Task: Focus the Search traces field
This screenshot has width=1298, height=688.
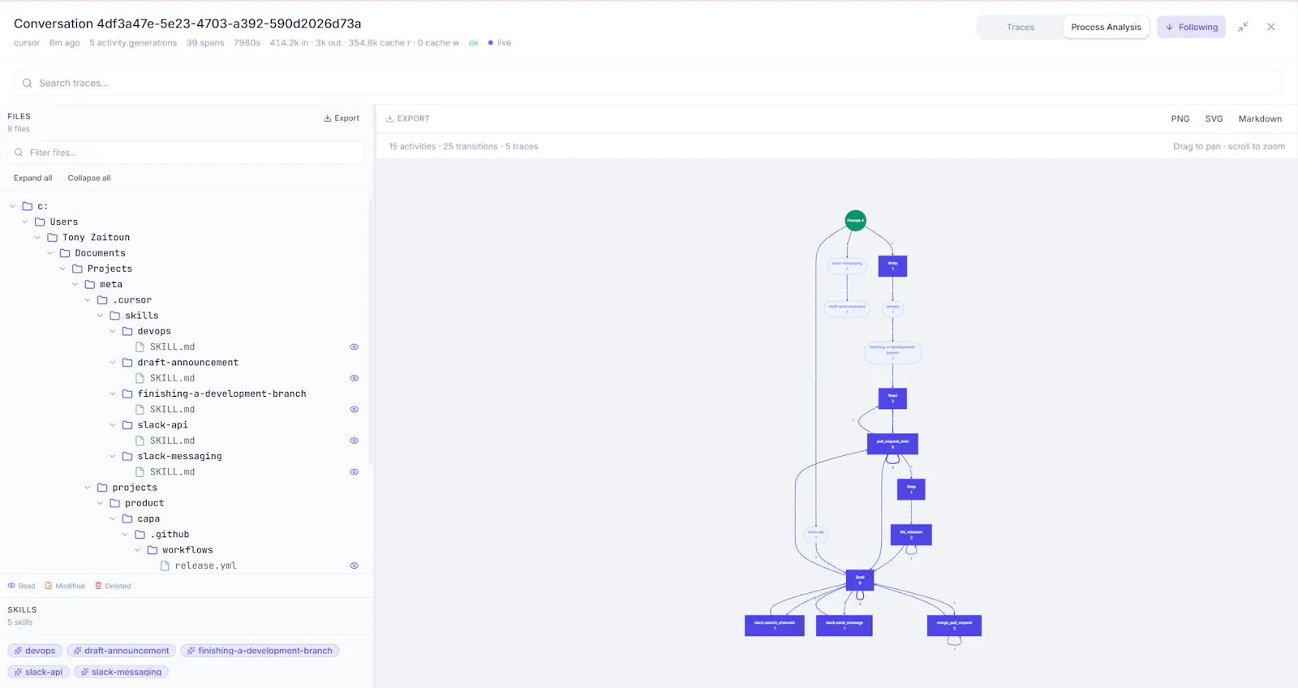Action: click(647, 83)
